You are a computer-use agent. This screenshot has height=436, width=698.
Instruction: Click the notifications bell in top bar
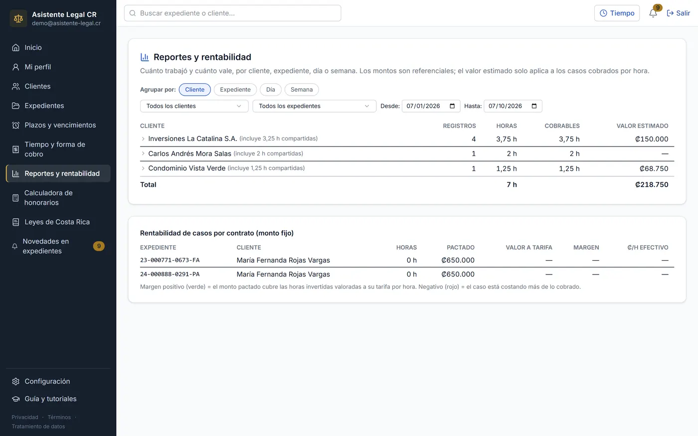(653, 13)
